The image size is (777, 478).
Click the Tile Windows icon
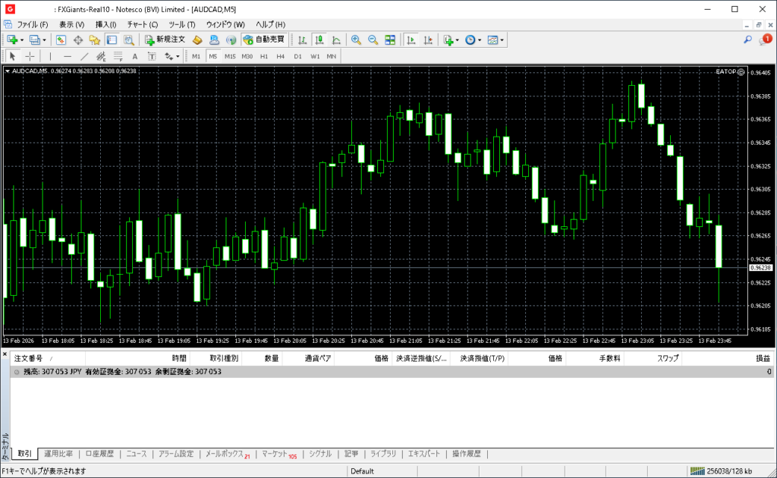coord(390,39)
